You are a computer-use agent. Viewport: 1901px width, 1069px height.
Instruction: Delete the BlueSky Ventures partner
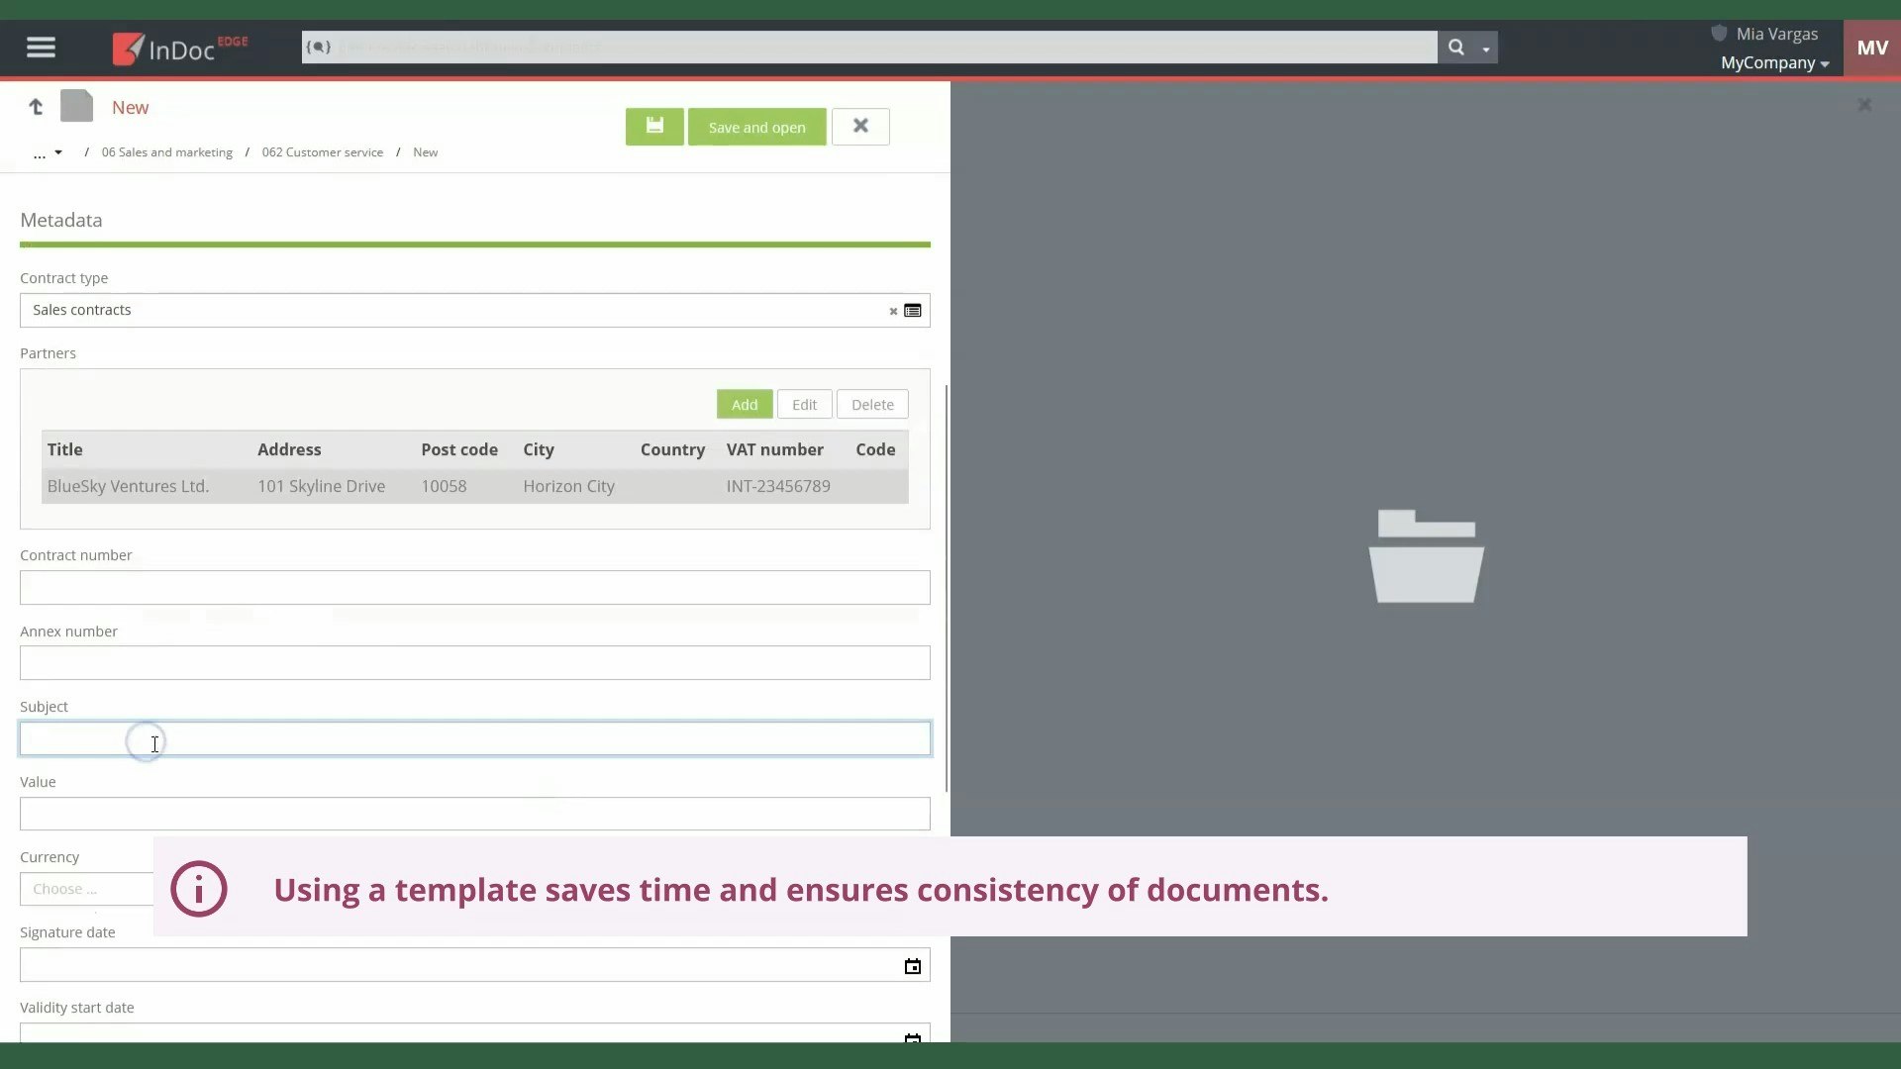pyautogui.click(x=871, y=404)
